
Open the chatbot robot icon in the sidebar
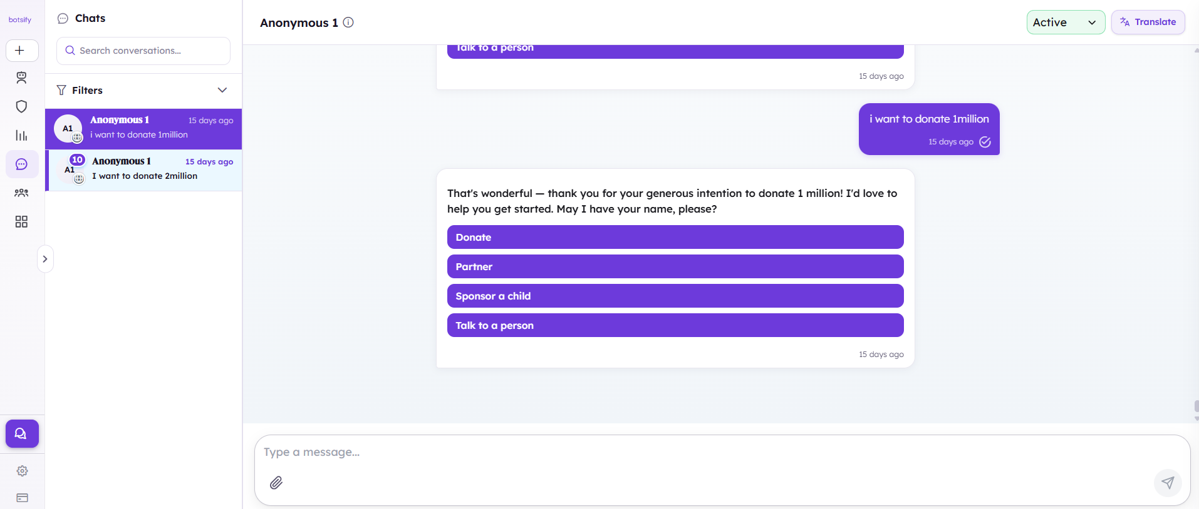(22, 78)
